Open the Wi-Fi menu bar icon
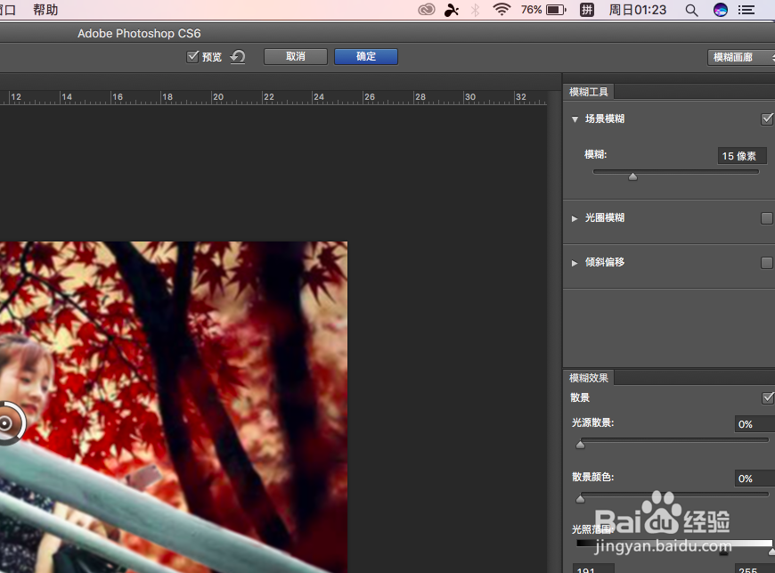 [x=502, y=10]
